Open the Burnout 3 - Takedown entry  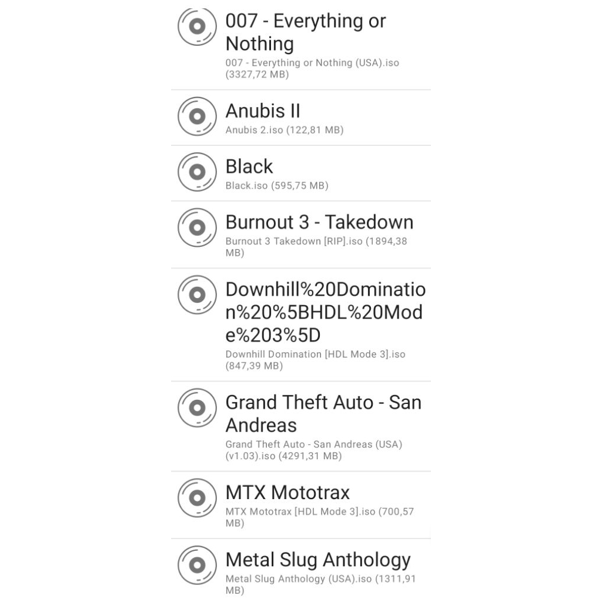click(320, 222)
